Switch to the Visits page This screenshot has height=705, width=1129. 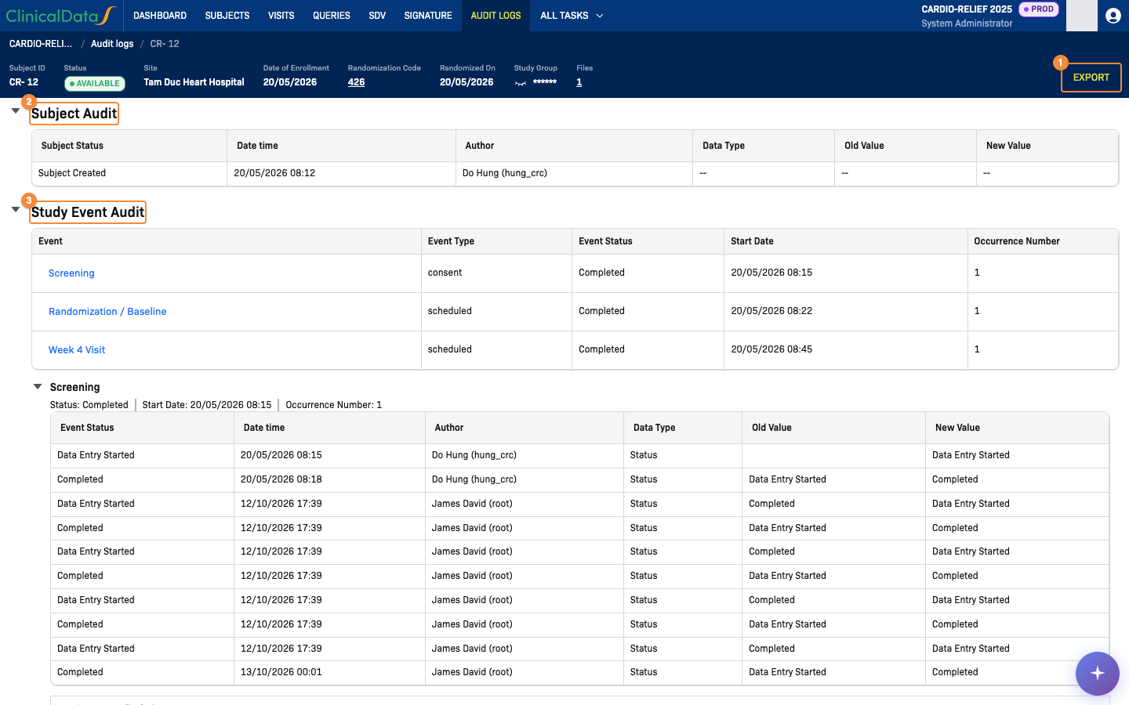coord(281,16)
